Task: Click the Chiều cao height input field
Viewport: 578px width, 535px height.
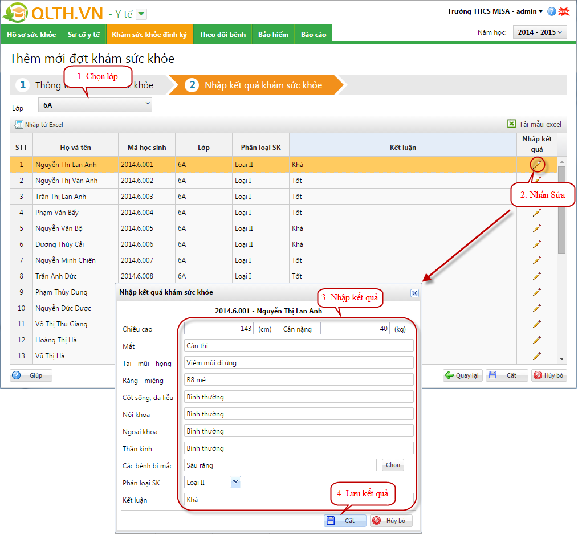Action: 219,329
